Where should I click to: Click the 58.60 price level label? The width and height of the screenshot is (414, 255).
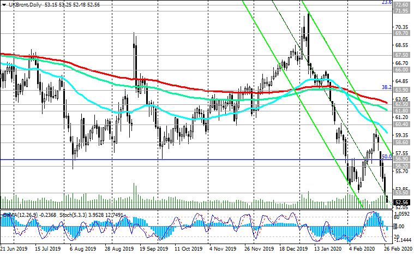click(x=401, y=143)
